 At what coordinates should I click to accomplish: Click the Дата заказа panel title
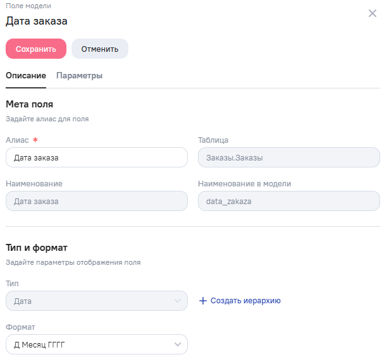(x=37, y=21)
